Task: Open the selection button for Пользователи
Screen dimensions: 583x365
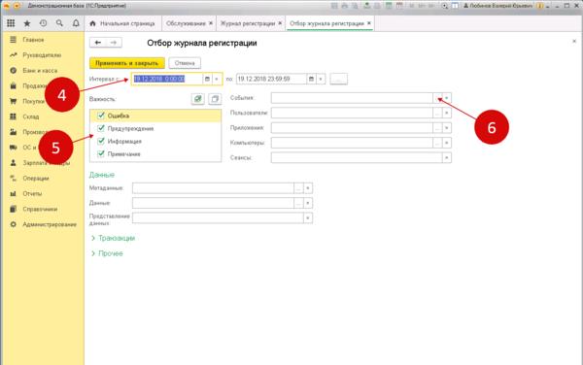Action: 437,113
